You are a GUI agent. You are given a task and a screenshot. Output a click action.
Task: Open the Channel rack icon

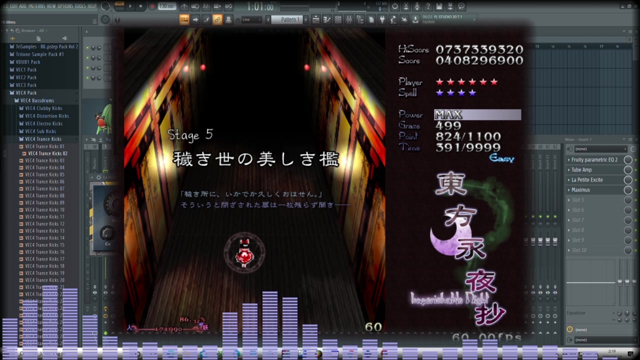point(337,19)
